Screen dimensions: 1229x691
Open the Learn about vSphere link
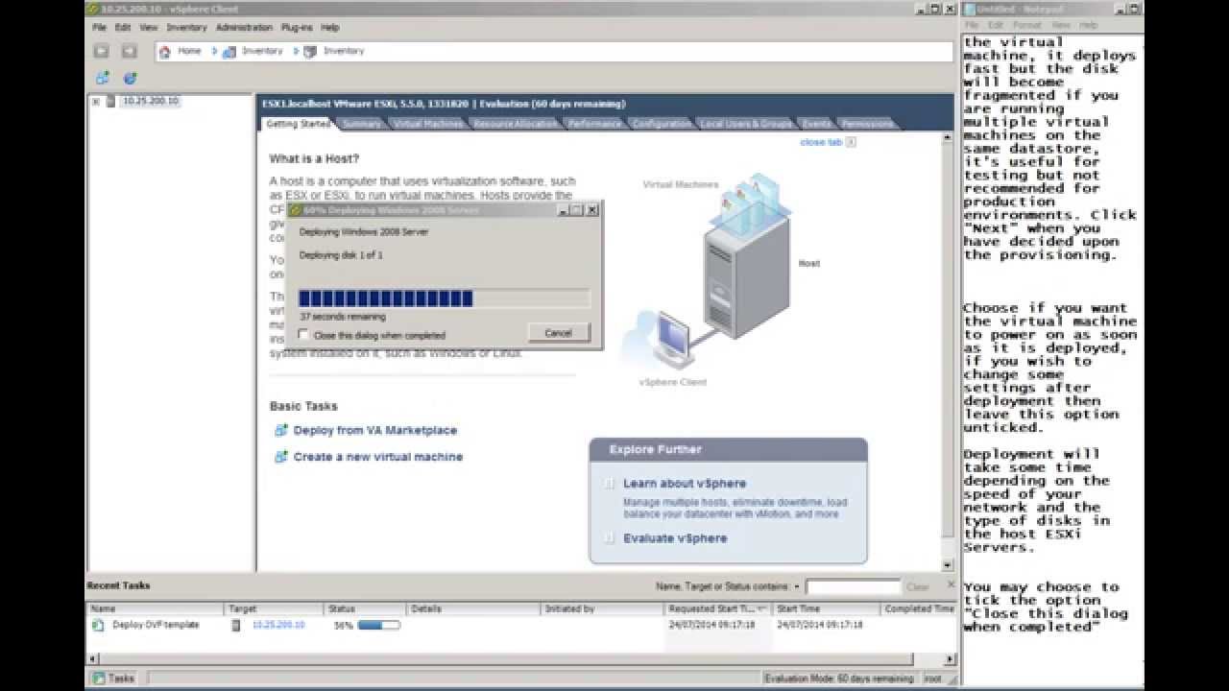[685, 484]
